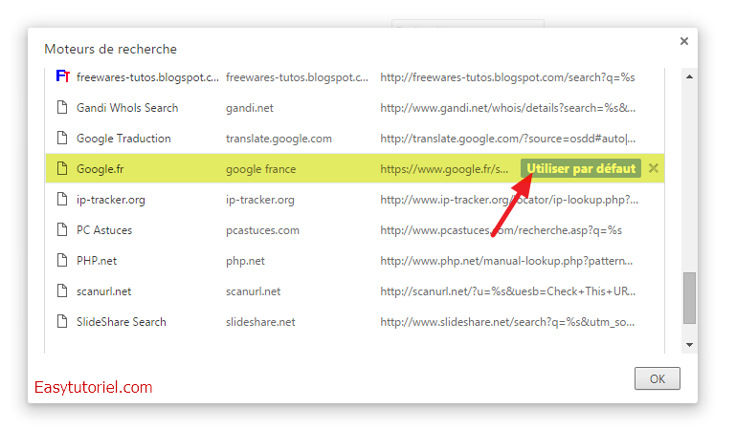Image resolution: width=736 pixels, height=430 pixels.
Task: Click the slideshare.net keyword cell
Action: (260, 322)
